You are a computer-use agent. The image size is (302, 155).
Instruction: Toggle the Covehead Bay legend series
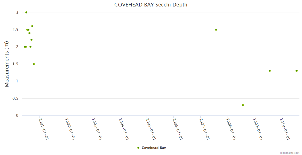tap(152, 148)
